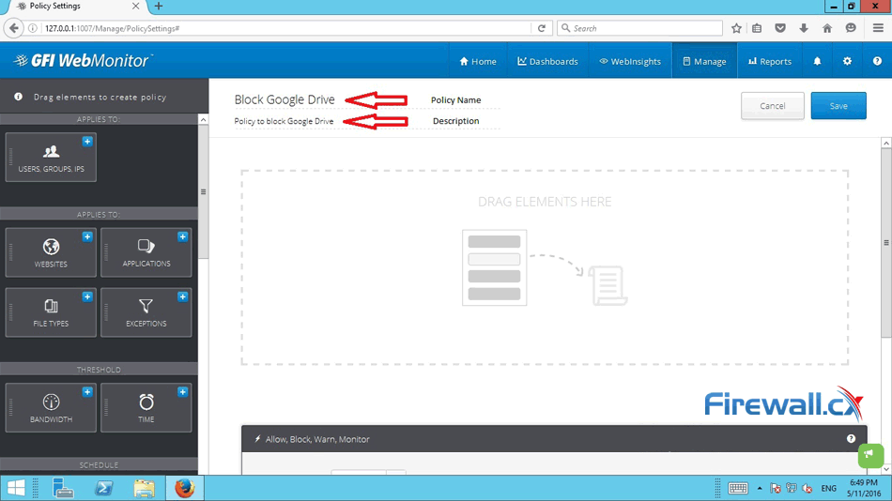Image resolution: width=892 pixels, height=501 pixels.
Task: Click the main page scrollbar down arrow
Action: 886,469
